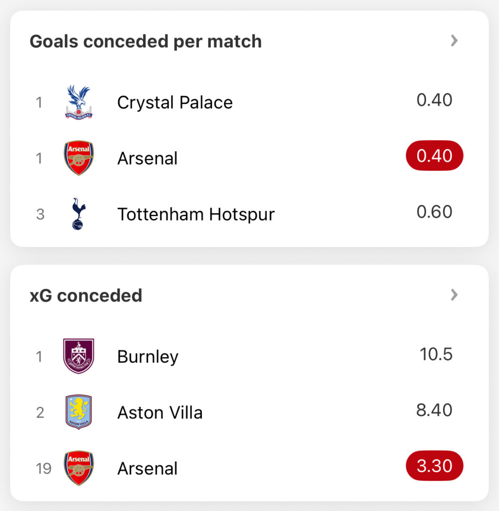Tap the red 3.30 Arsenal badge
Screen dimensions: 499x511
pyautogui.click(x=435, y=466)
